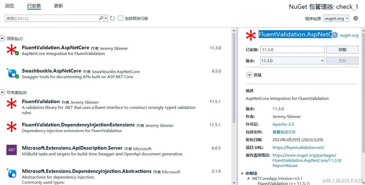
Task: Click the 卸载 button
Action: [x=342, y=50]
